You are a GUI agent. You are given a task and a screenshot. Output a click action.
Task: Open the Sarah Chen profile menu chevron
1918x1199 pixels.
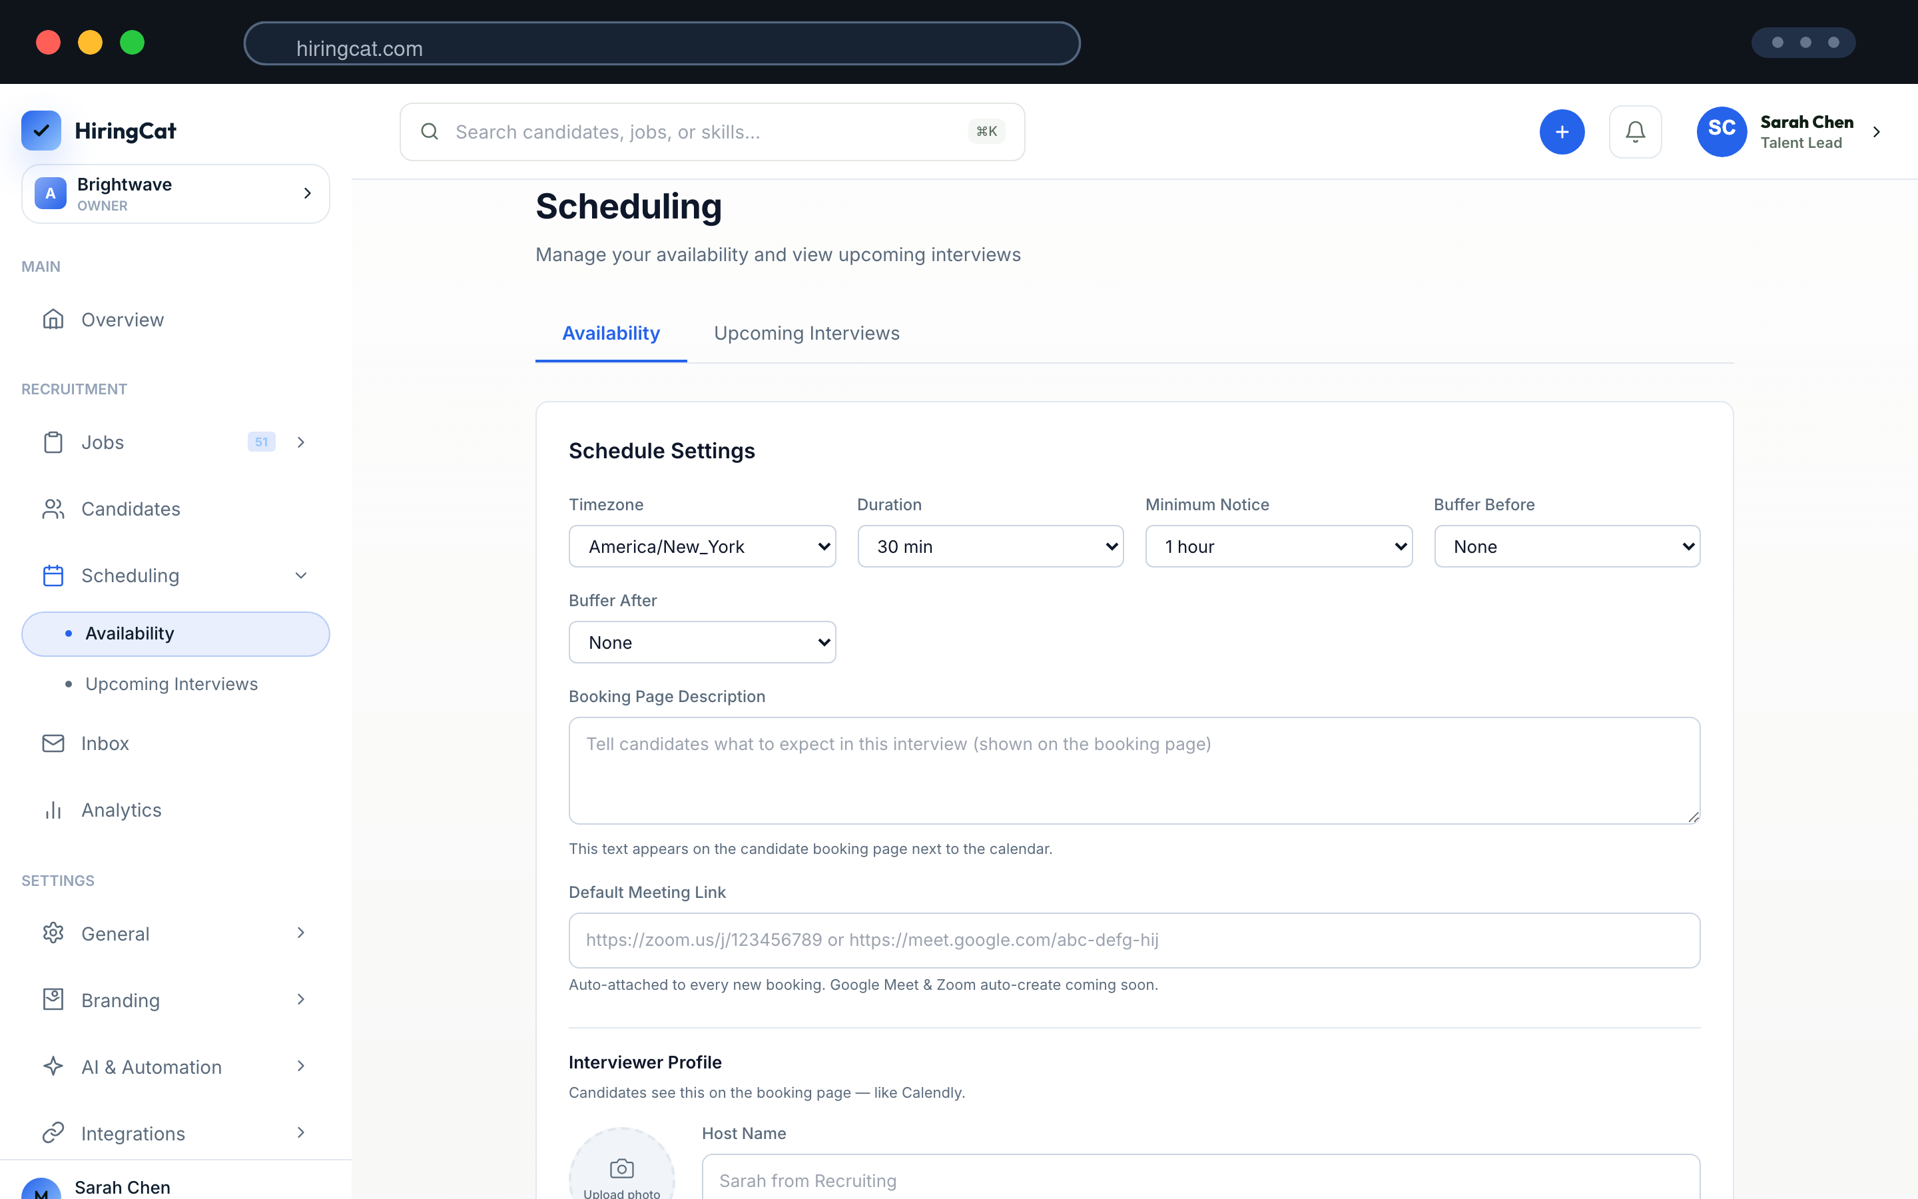[1876, 132]
